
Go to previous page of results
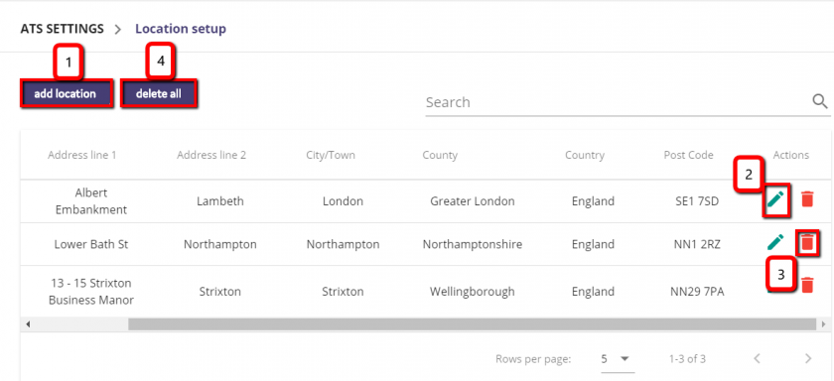(758, 359)
